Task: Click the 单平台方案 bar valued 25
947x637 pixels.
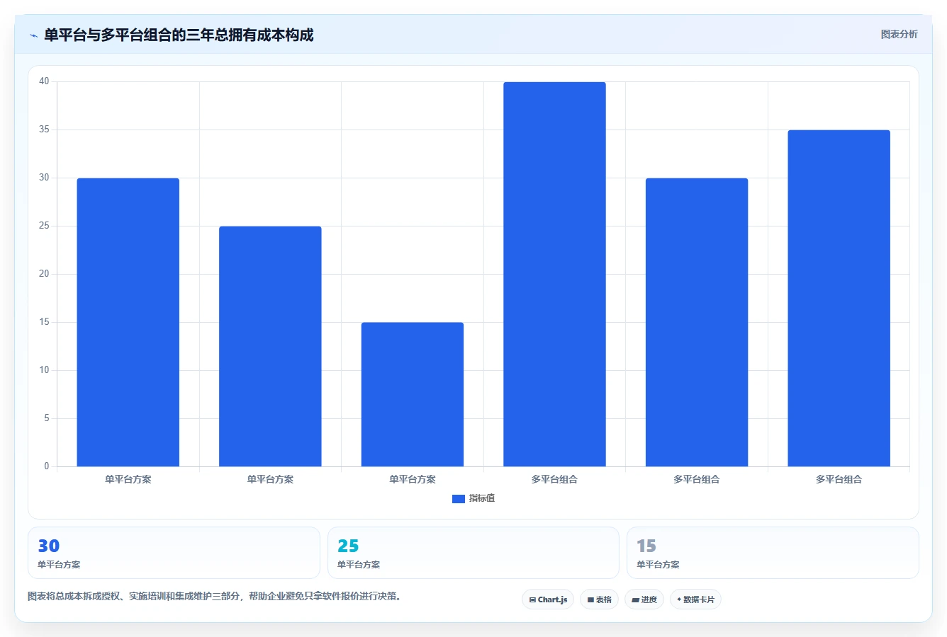Action: pos(270,346)
